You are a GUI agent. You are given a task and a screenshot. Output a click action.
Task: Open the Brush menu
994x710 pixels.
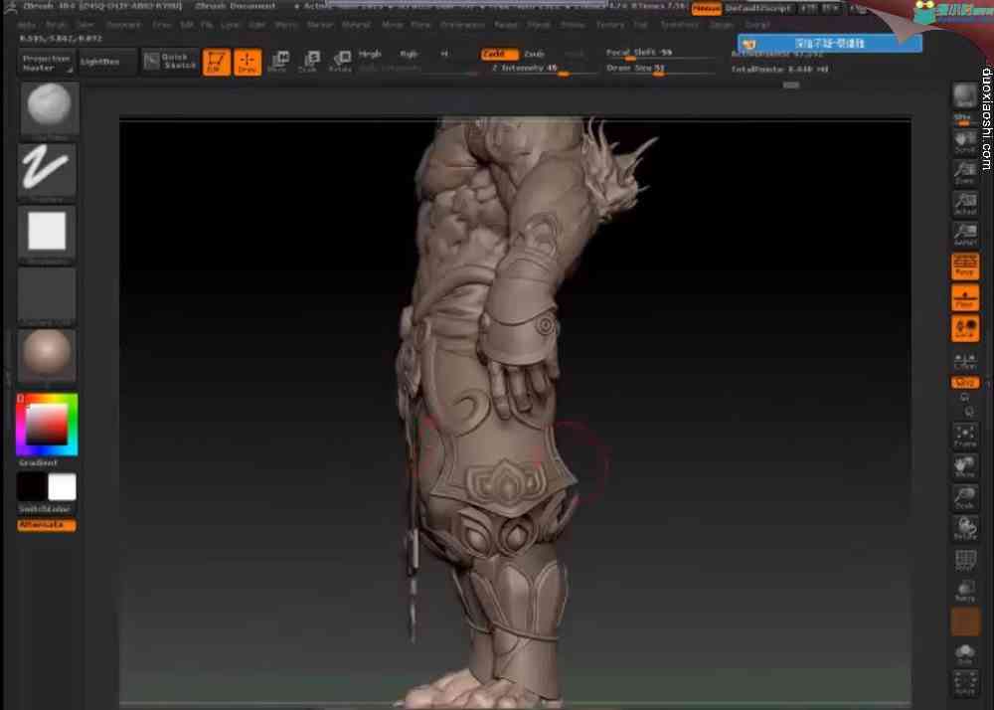pos(56,25)
